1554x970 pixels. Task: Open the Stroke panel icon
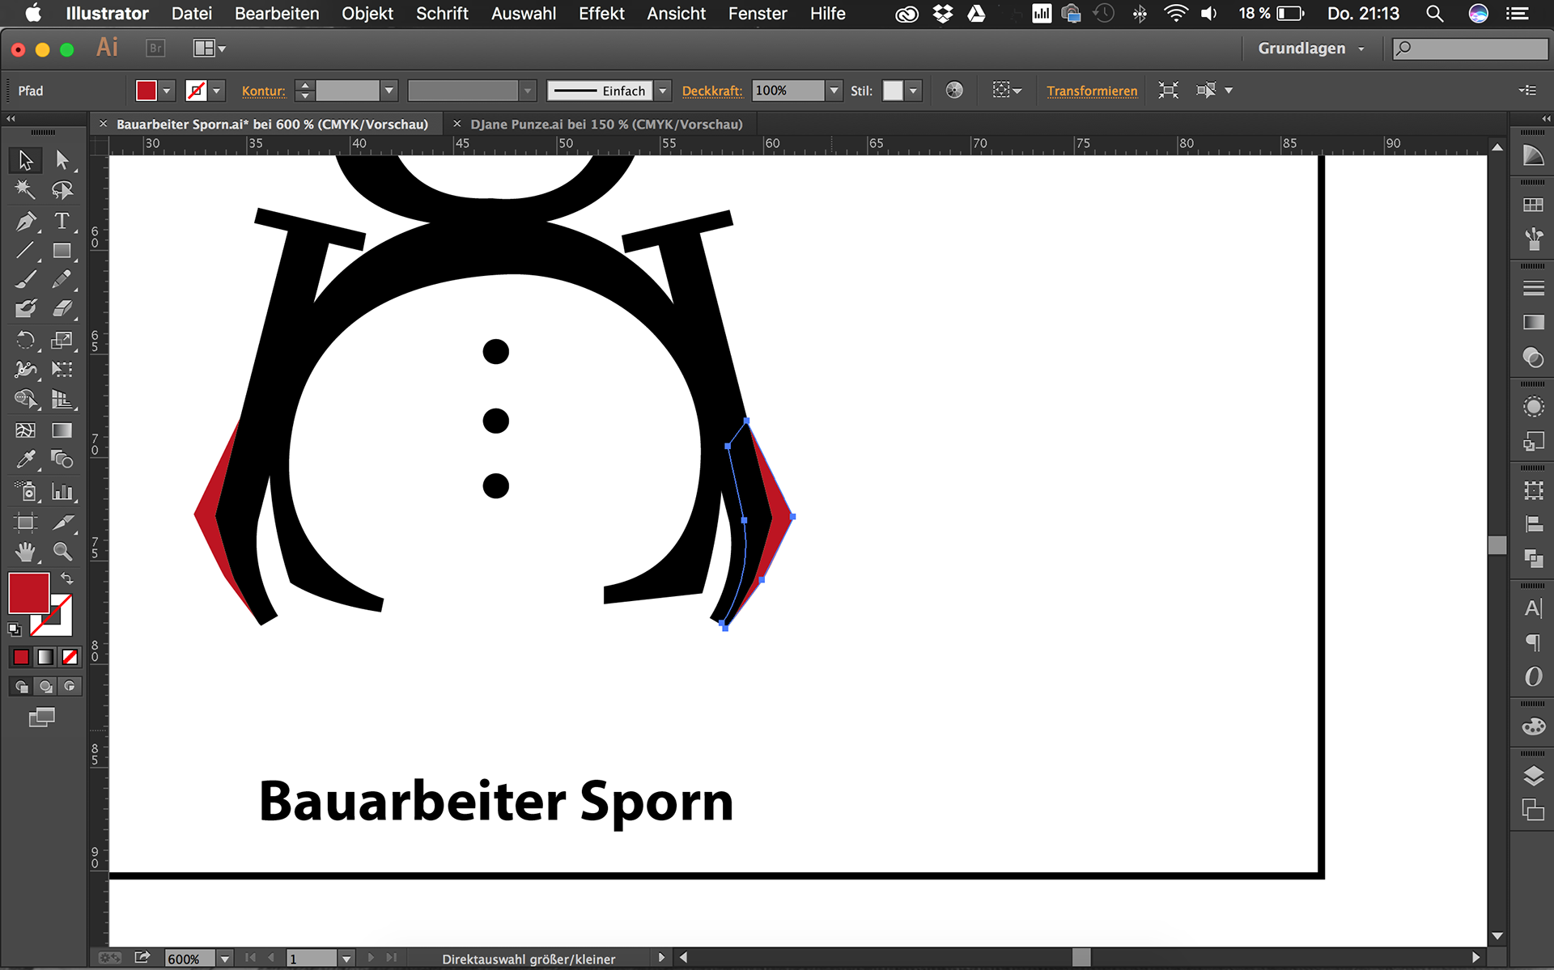click(1533, 288)
